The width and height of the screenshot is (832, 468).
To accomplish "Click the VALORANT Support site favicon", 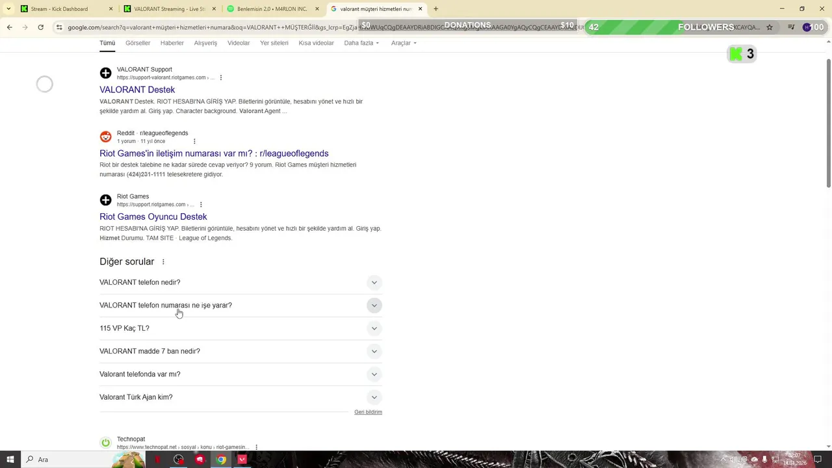I will (x=105, y=73).
